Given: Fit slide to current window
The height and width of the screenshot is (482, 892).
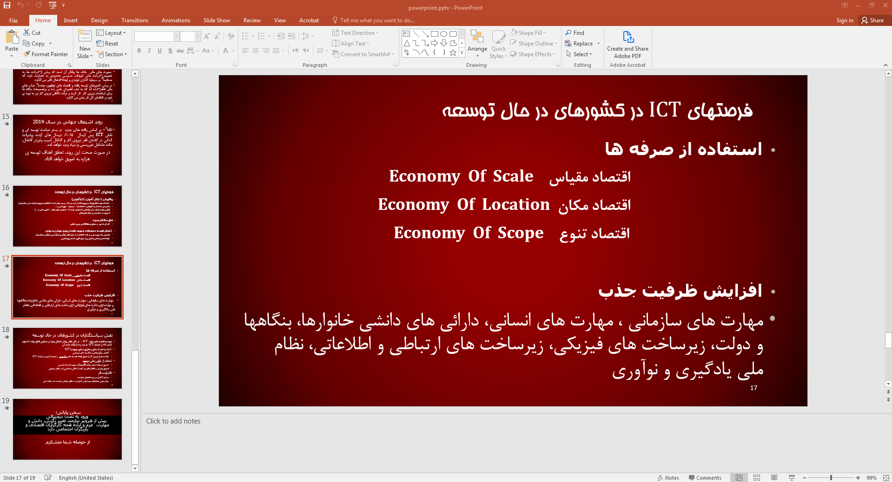Looking at the screenshot, I should tap(886, 478).
